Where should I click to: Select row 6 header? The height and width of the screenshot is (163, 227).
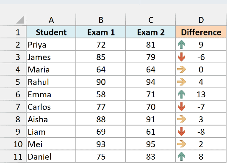point(13,94)
